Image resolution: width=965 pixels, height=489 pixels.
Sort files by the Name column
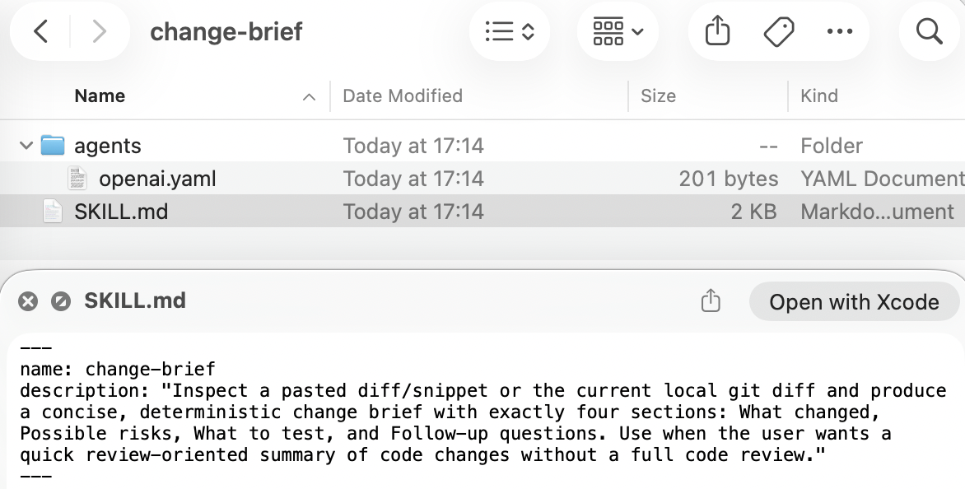[100, 95]
